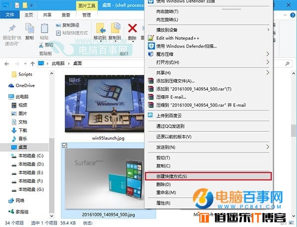Expand the 魔方压缩 submenu
Screen dimensions: 297x227
point(208,54)
